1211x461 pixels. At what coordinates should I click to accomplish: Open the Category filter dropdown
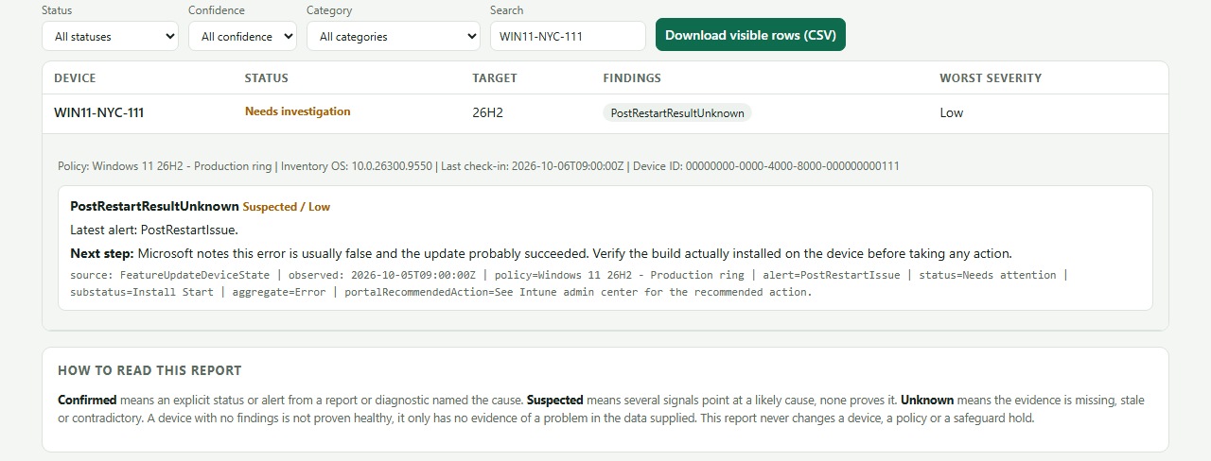pyautogui.click(x=394, y=36)
